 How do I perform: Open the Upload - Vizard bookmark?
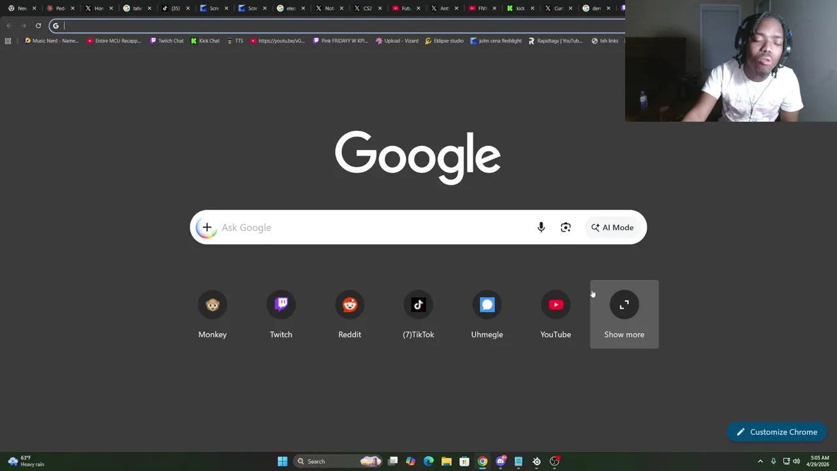coord(397,41)
